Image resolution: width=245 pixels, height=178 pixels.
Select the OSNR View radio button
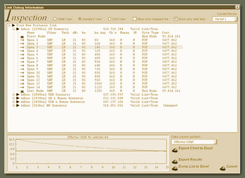click(x=55, y=19)
